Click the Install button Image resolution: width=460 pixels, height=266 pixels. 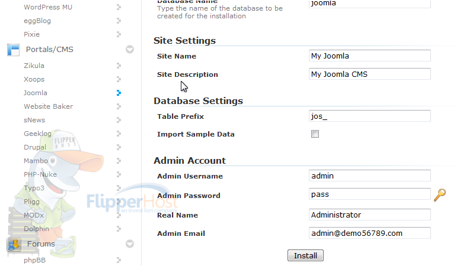tap(305, 255)
